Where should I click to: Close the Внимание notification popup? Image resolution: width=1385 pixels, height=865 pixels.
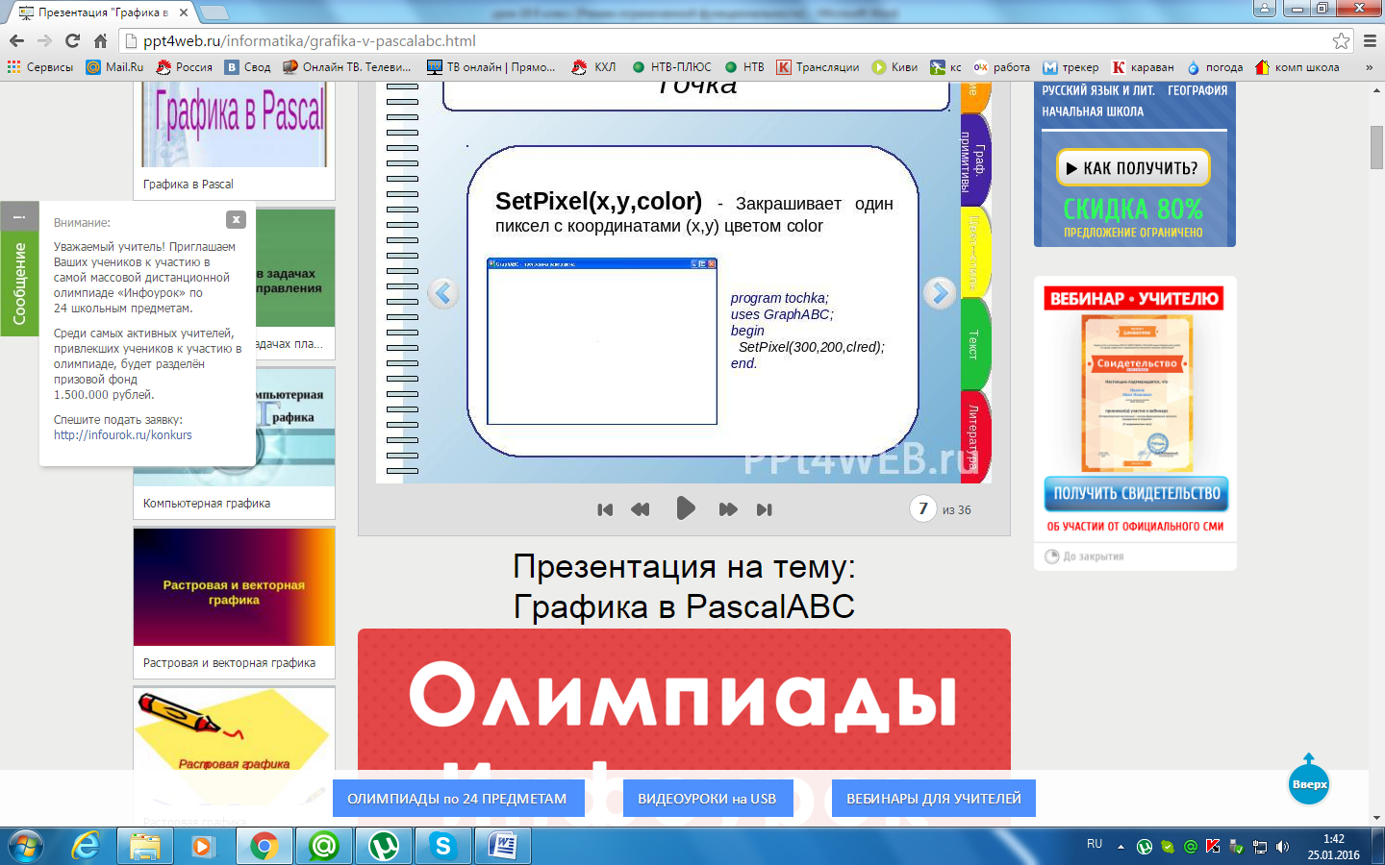[x=236, y=219]
